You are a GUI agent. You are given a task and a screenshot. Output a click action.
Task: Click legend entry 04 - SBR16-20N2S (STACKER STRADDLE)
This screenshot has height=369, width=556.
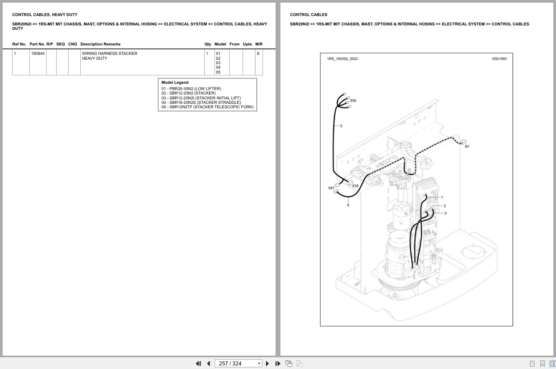click(201, 102)
